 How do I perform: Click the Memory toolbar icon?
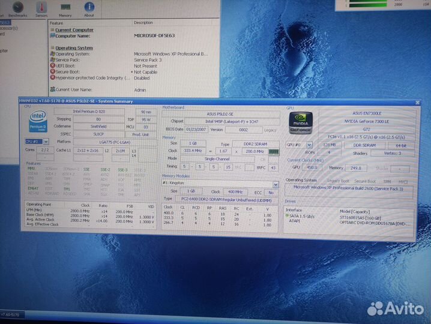click(65, 8)
